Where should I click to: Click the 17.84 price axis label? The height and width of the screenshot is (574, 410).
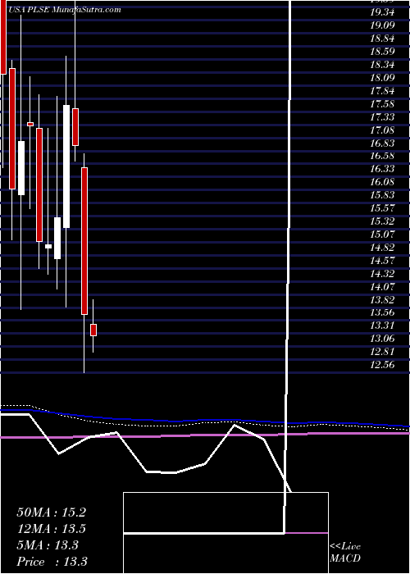tap(382, 91)
